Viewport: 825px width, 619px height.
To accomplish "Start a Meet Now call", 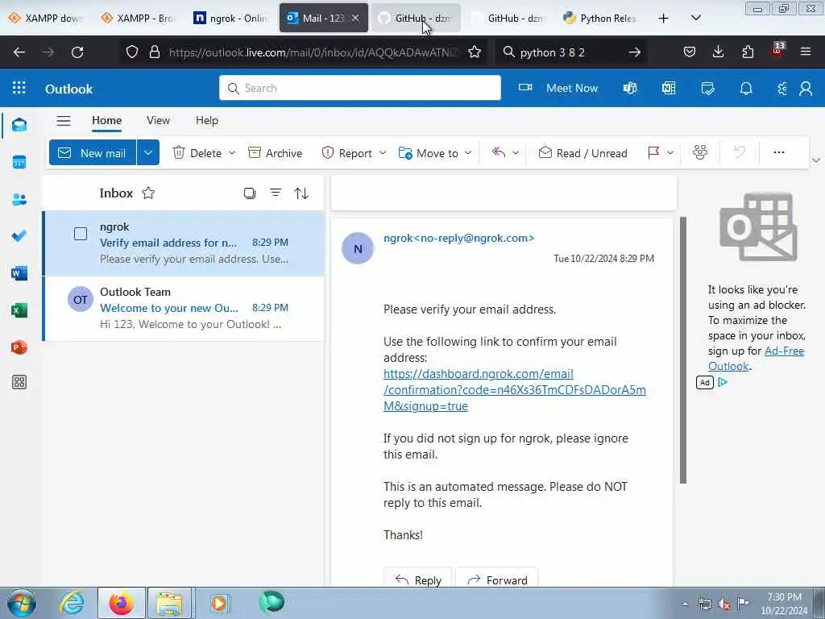I will click(558, 88).
